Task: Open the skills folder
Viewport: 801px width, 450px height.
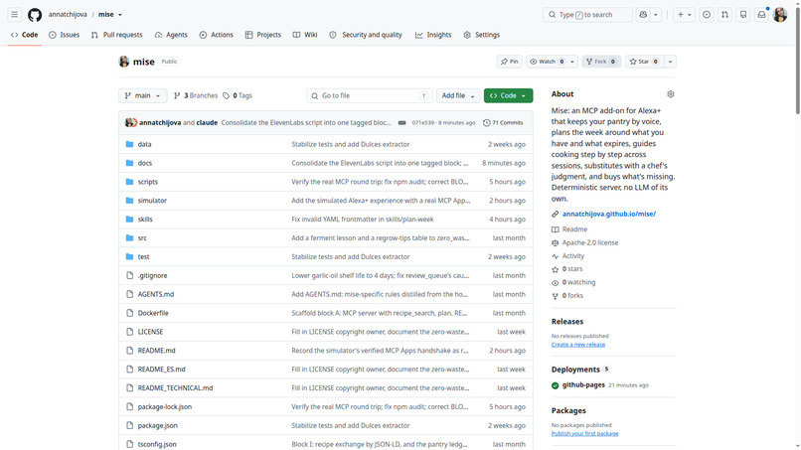Action: point(145,220)
